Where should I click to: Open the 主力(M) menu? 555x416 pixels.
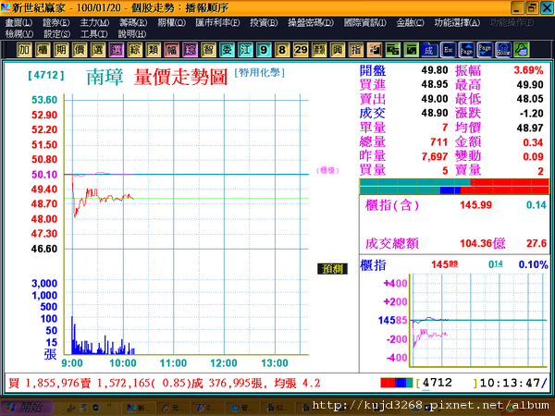tap(94, 22)
